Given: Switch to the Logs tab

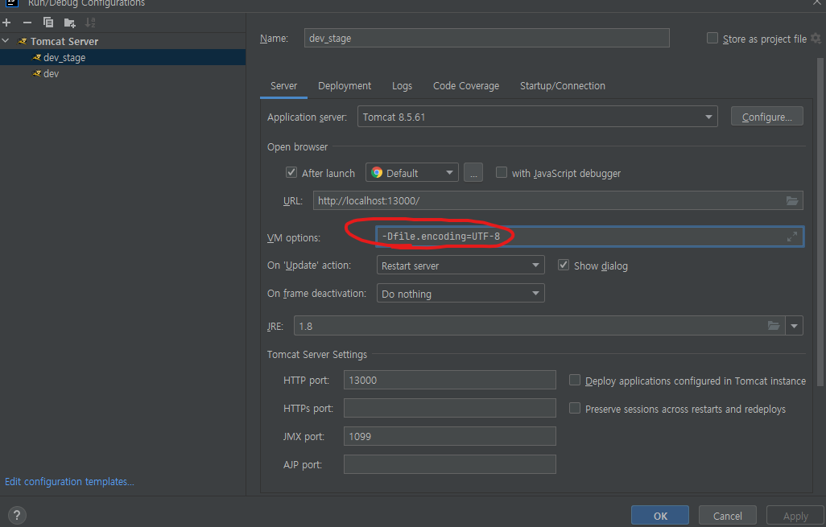Looking at the screenshot, I should (x=402, y=86).
